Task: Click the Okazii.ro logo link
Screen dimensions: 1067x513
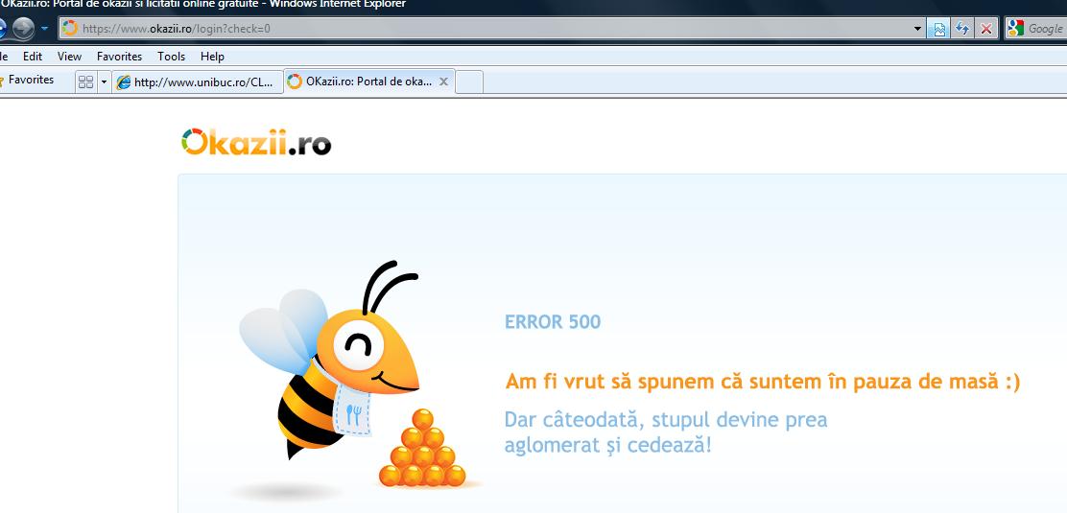Action: (x=256, y=143)
